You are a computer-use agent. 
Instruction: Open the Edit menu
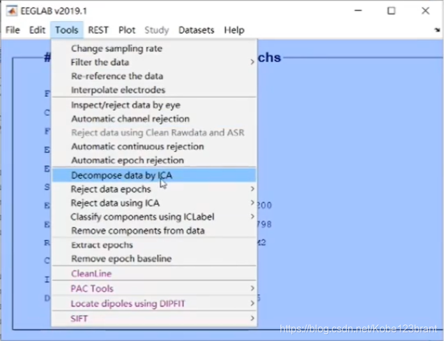pos(37,30)
